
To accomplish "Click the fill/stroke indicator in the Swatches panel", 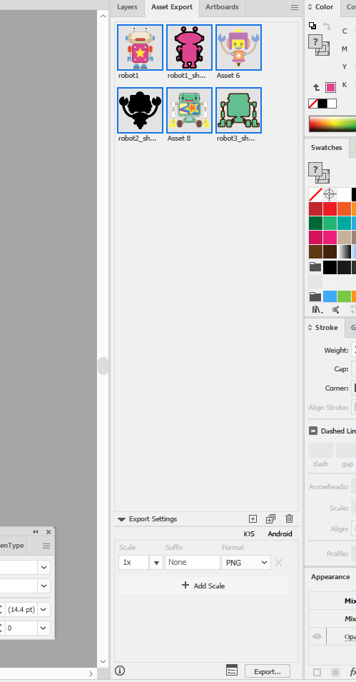I will click(319, 173).
